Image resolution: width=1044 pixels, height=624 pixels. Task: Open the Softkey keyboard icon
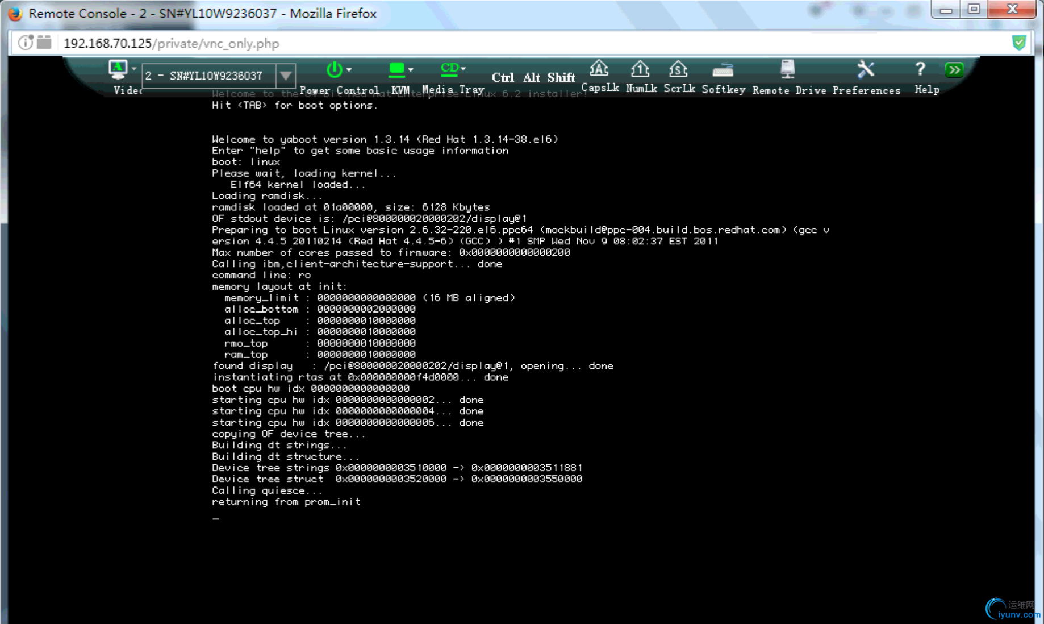(723, 71)
